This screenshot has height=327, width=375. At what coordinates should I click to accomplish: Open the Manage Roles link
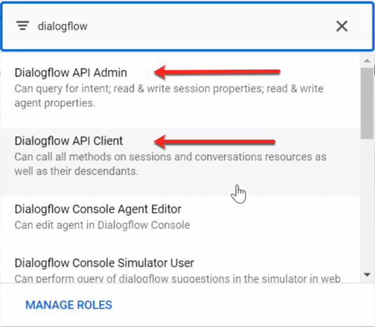pos(69,305)
